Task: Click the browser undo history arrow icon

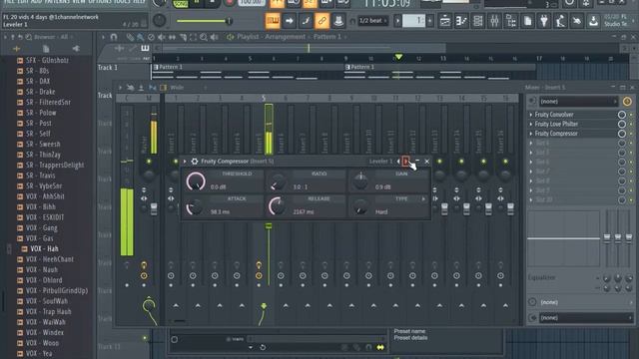Action: [x=20, y=37]
